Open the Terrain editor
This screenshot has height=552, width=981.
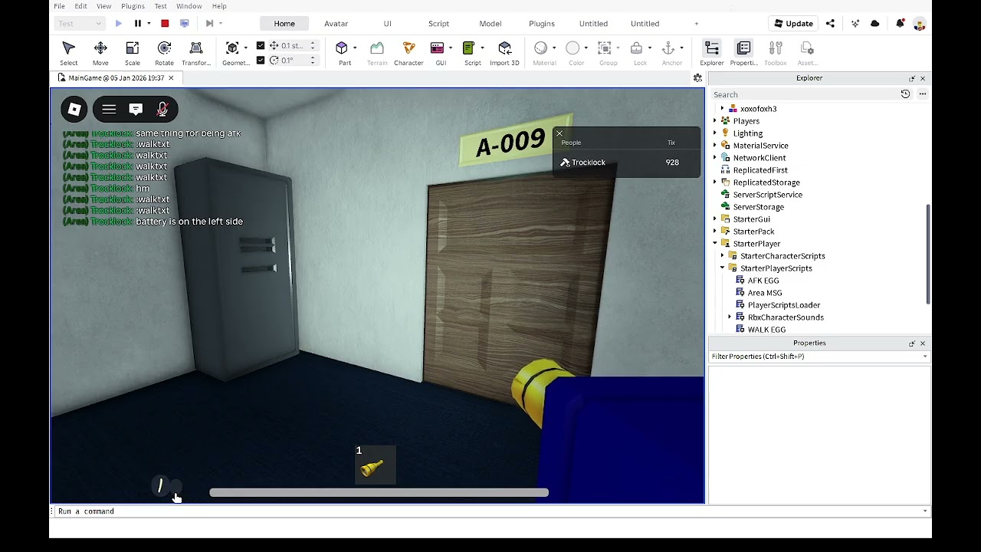click(x=377, y=53)
